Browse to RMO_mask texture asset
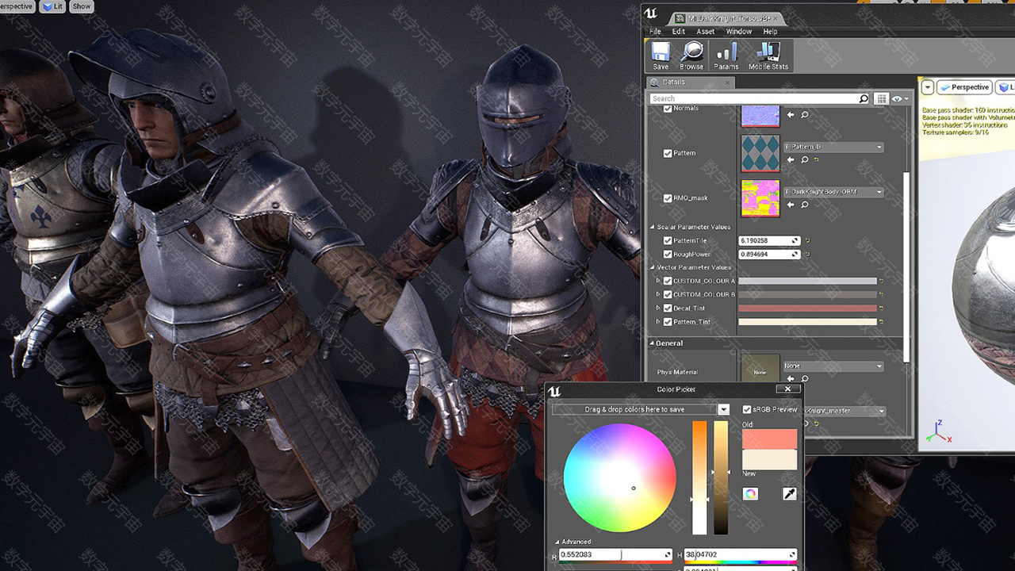 [x=804, y=205]
